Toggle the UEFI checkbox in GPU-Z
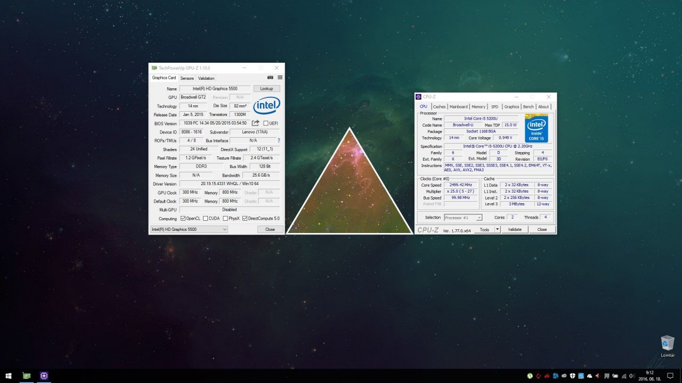The height and width of the screenshot is (383, 682). pos(266,123)
